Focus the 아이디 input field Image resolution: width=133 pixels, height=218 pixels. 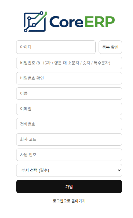coord(56,47)
